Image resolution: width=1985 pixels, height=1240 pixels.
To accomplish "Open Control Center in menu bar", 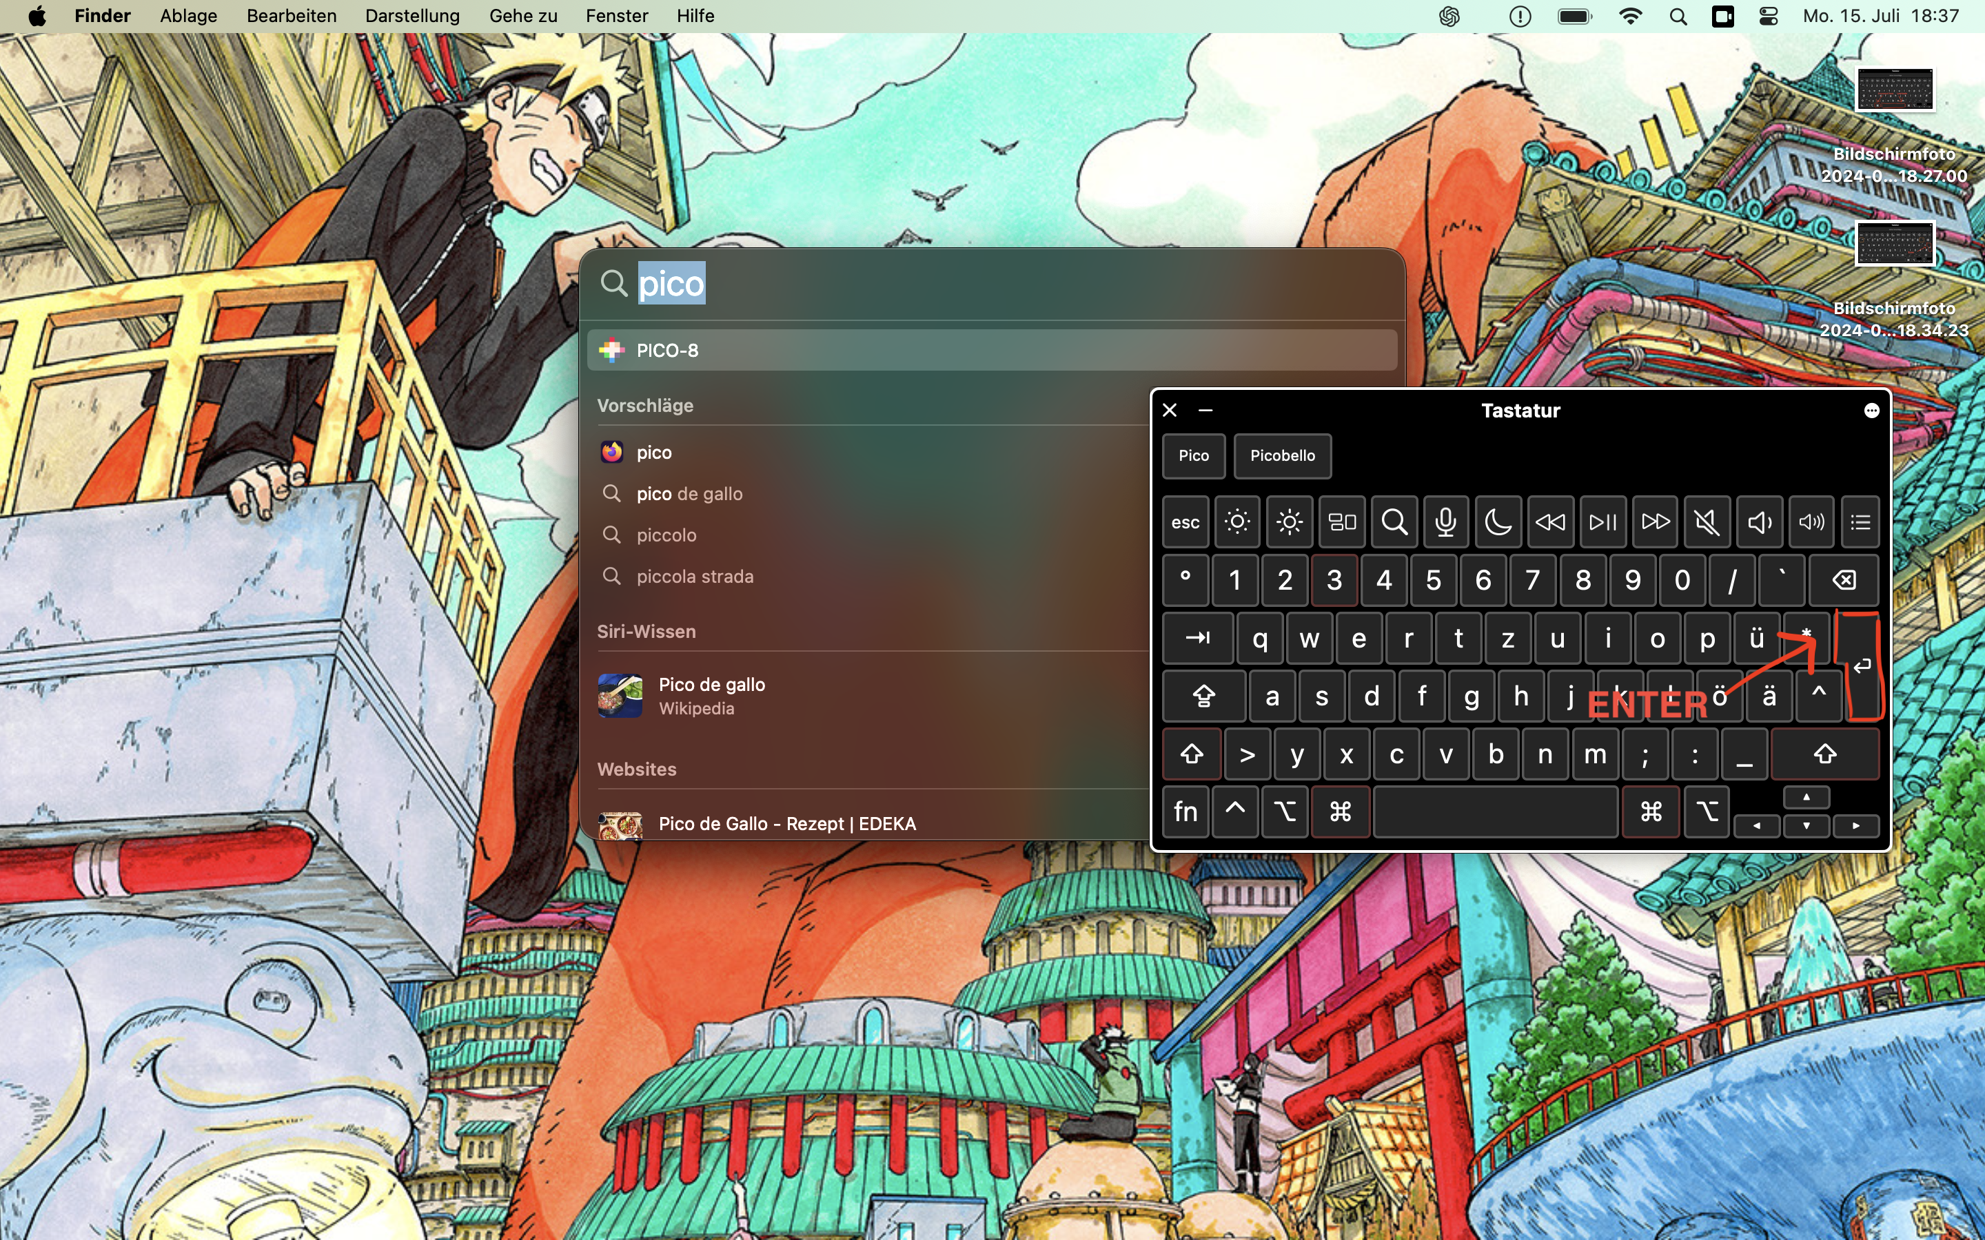I will 1769,17.
